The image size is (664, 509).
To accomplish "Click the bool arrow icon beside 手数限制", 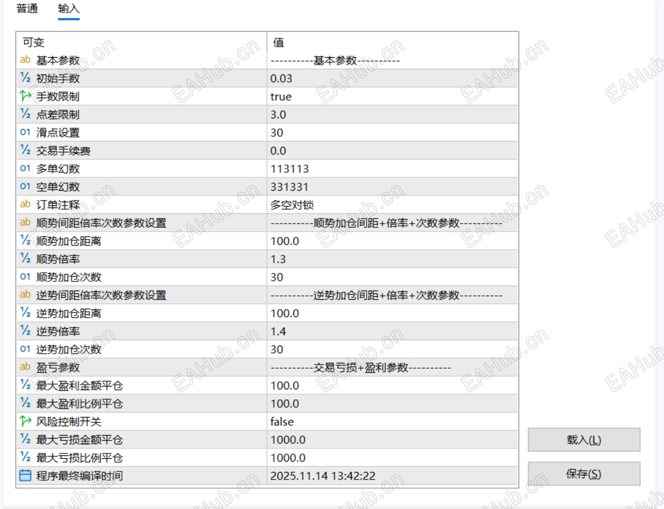I will (x=25, y=96).
